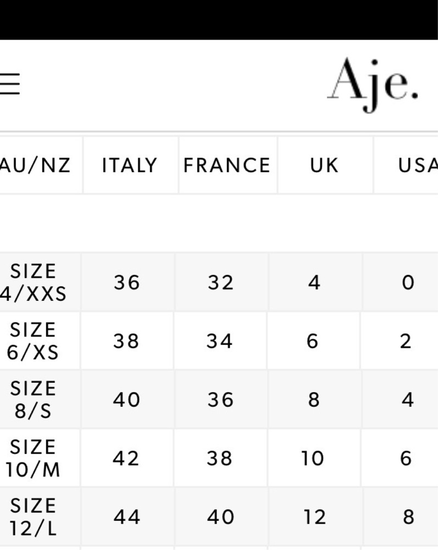This screenshot has width=438, height=550.
Task: Select the UK column header
Action: point(324,165)
